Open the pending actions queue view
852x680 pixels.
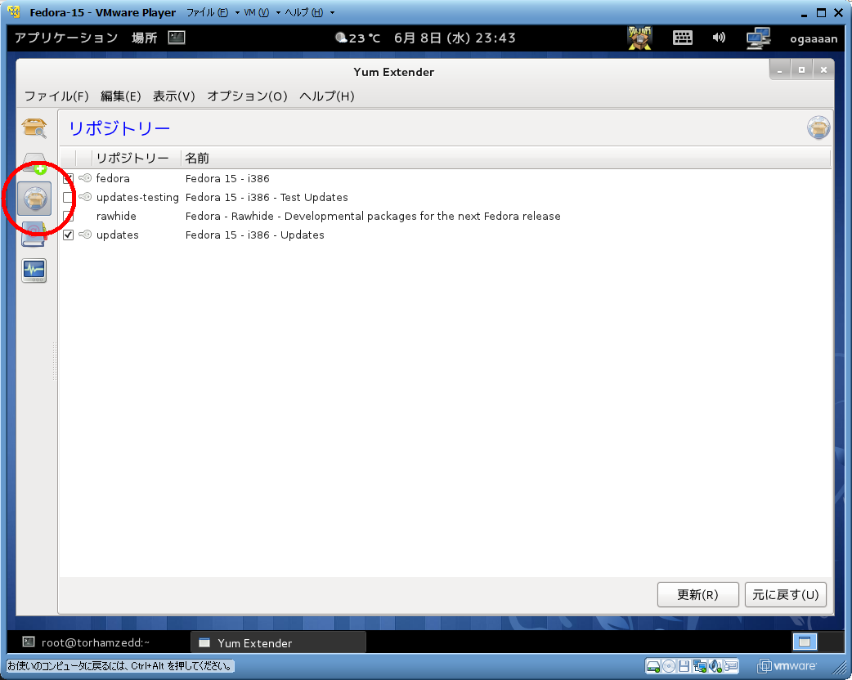(35, 163)
